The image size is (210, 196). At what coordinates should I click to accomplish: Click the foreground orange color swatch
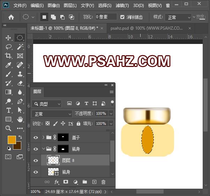point(12,140)
